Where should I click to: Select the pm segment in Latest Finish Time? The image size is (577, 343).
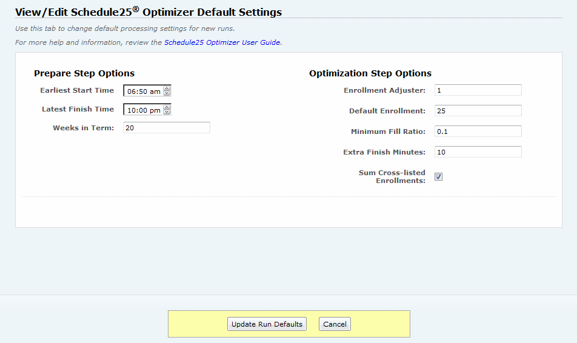(155, 110)
